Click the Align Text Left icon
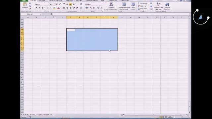 [x=64, y=8]
